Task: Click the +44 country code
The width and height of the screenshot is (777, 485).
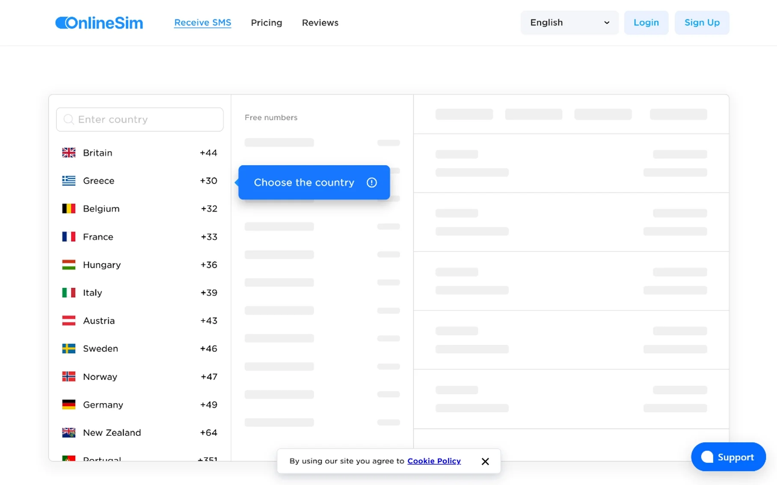Action: (x=208, y=153)
